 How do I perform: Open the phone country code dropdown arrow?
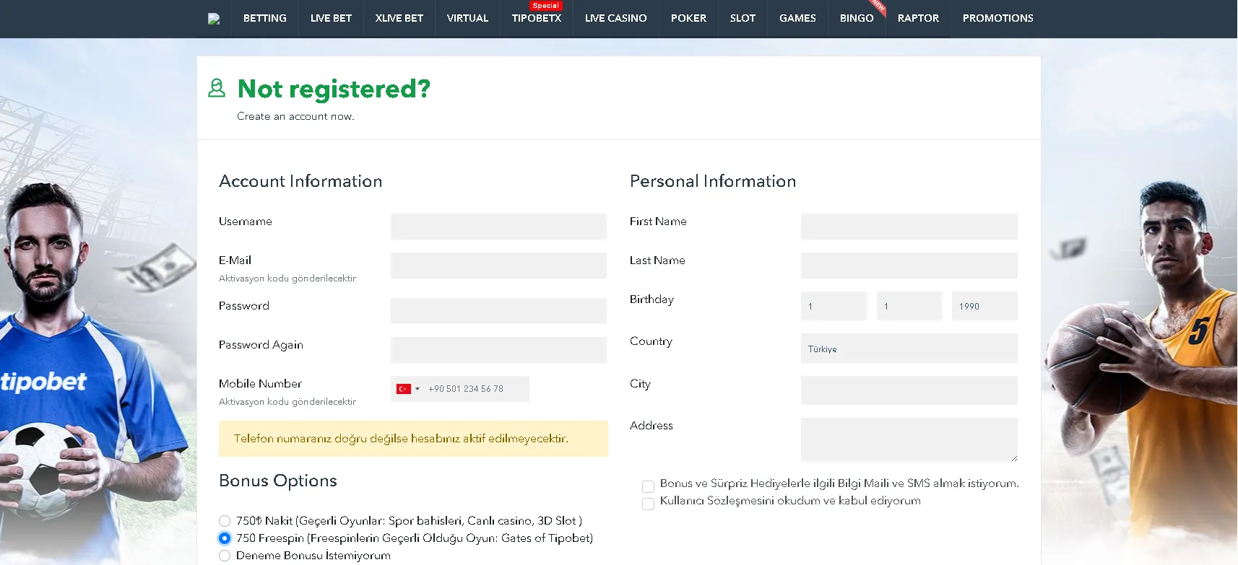tap(417, 389)
